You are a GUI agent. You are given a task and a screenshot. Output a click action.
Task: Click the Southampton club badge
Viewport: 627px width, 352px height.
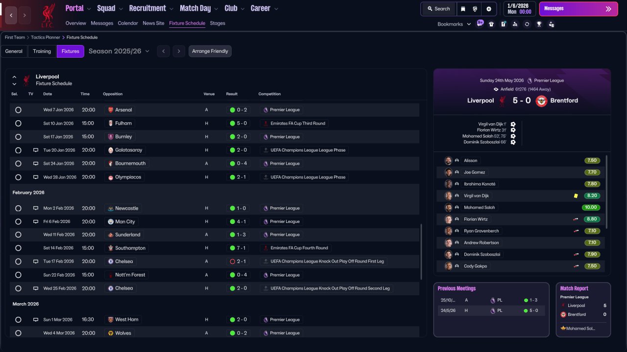click(x=111, y=248)
